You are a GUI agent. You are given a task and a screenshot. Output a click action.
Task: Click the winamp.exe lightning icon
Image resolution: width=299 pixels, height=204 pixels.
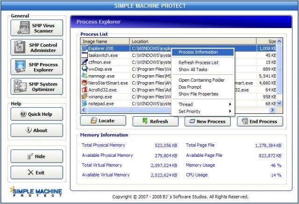pos(85,96)
